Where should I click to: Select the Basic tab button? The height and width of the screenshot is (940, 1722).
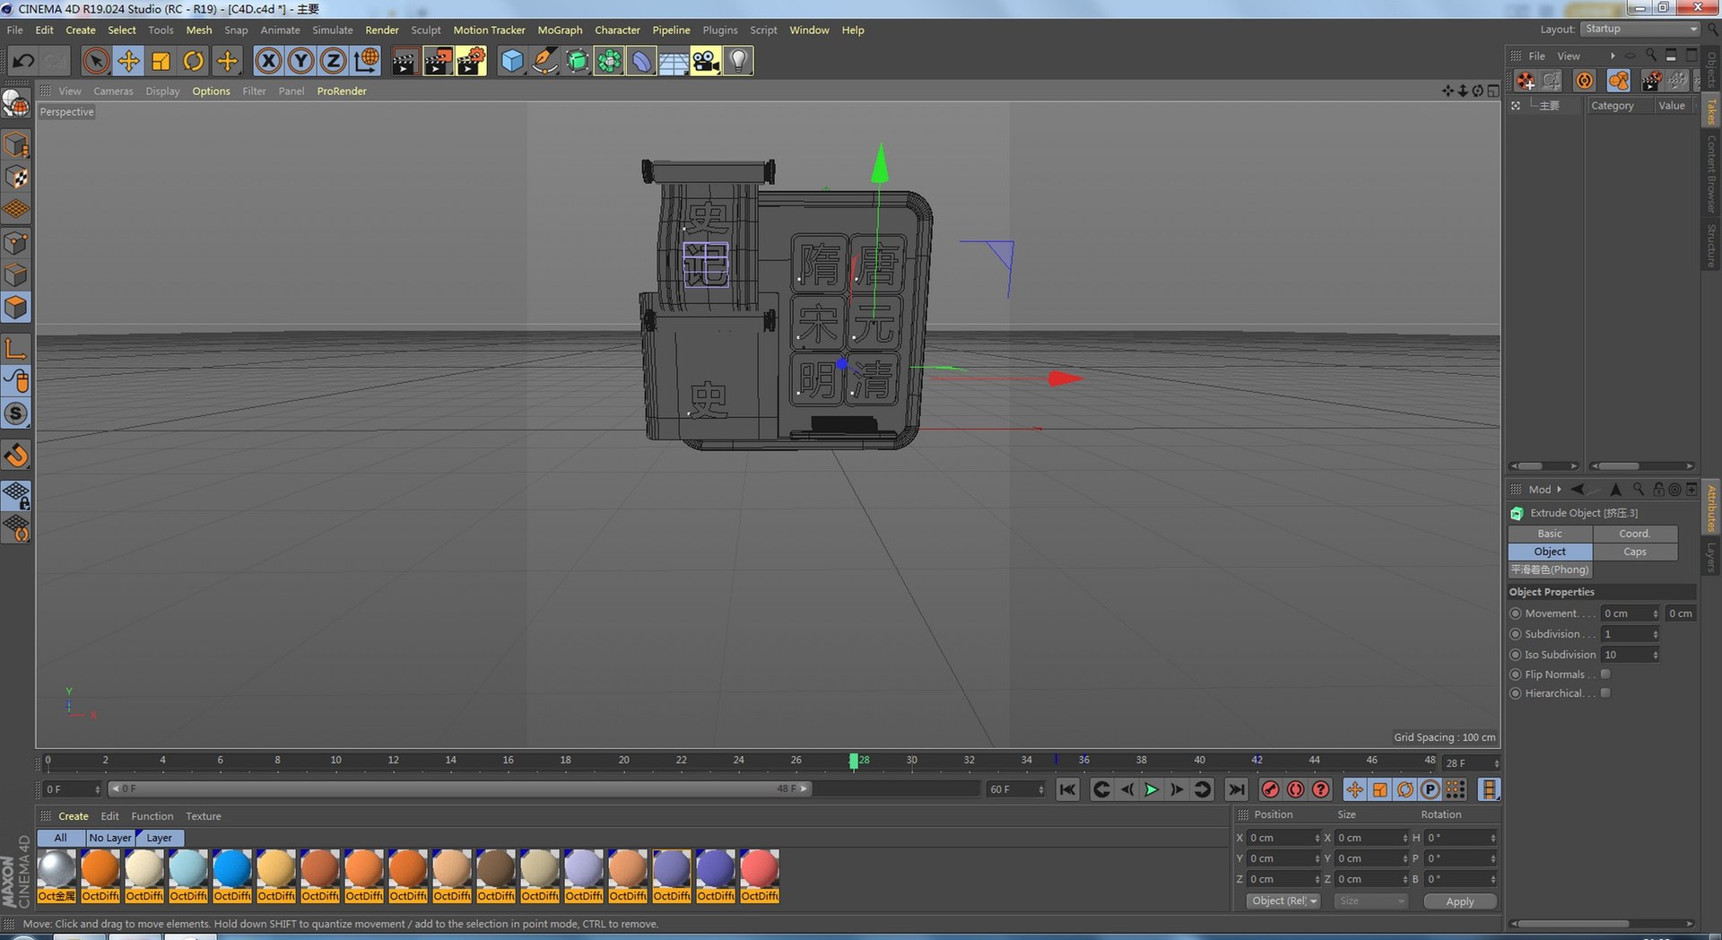[x=1550, y=534]
